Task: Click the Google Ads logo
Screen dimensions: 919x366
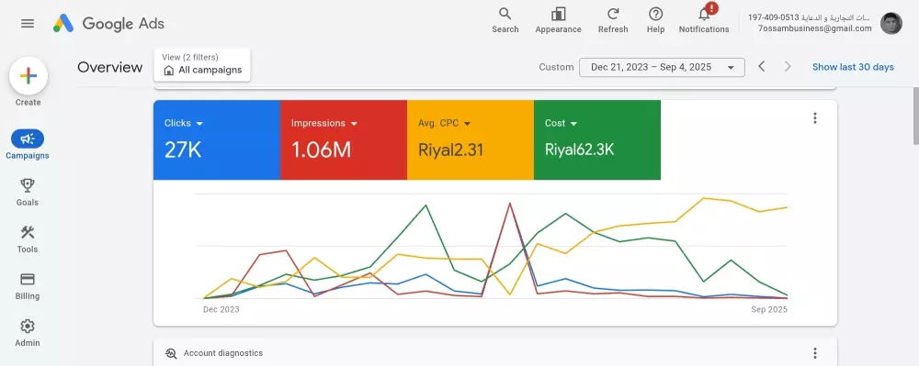Action: (109, 23)
